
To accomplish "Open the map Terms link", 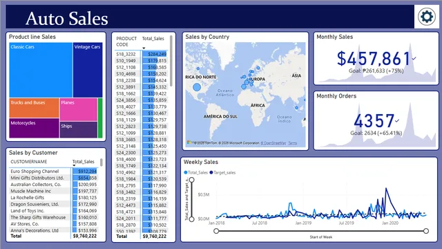I will pyautogui.click(x=292, y=143).
